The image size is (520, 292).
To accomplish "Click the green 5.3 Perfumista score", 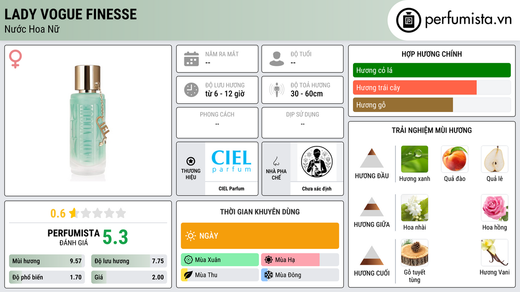I will [x=115, y=237].
